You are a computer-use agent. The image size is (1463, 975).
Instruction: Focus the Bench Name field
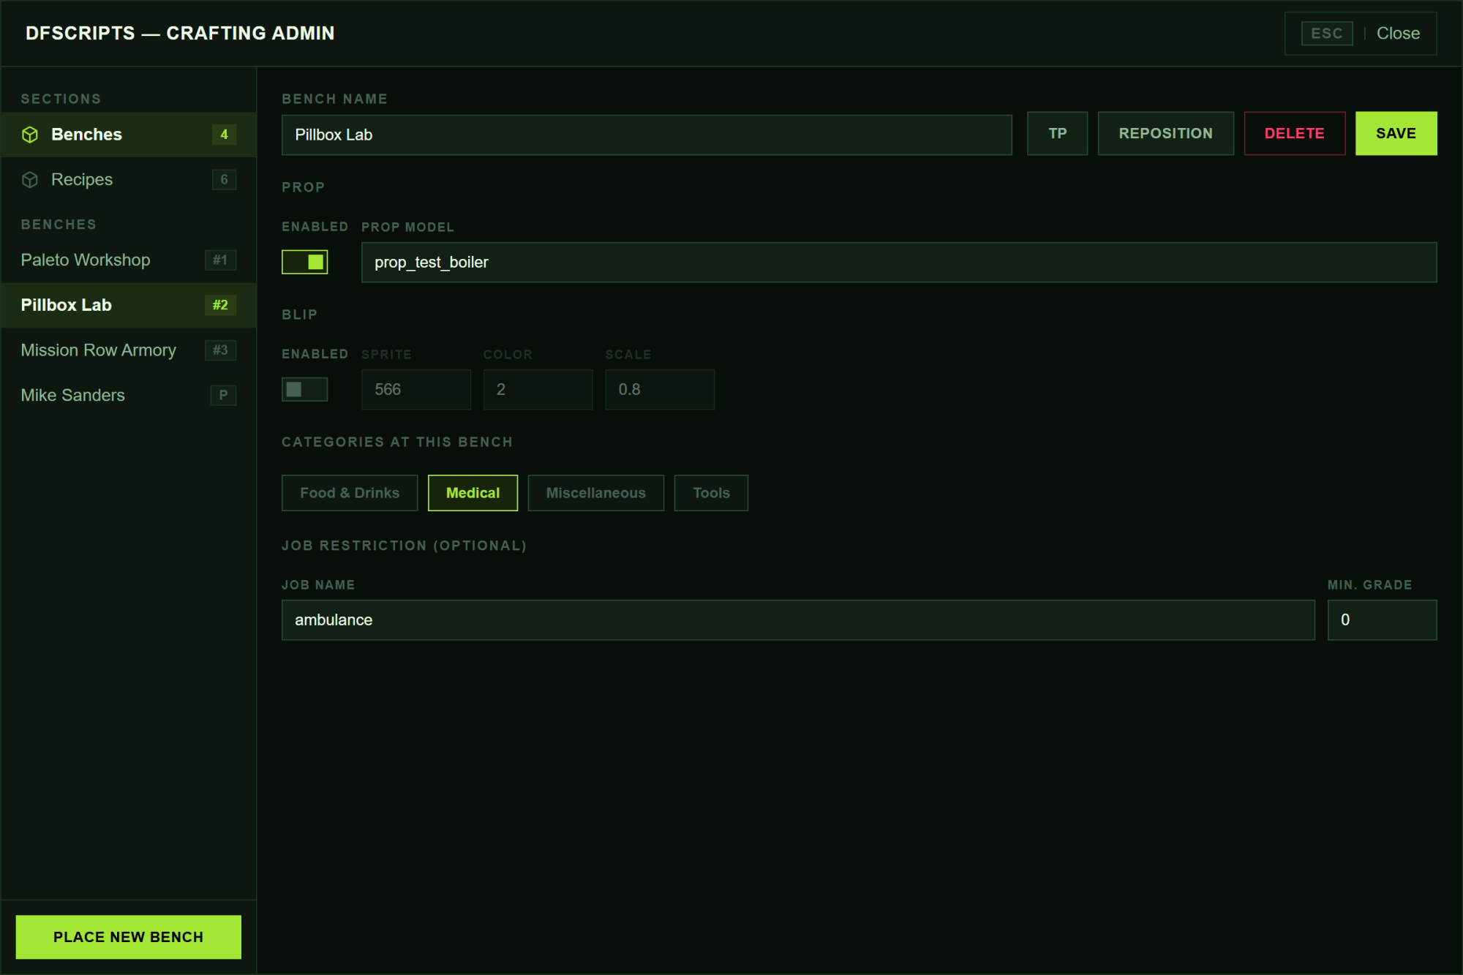click(647, 135)
